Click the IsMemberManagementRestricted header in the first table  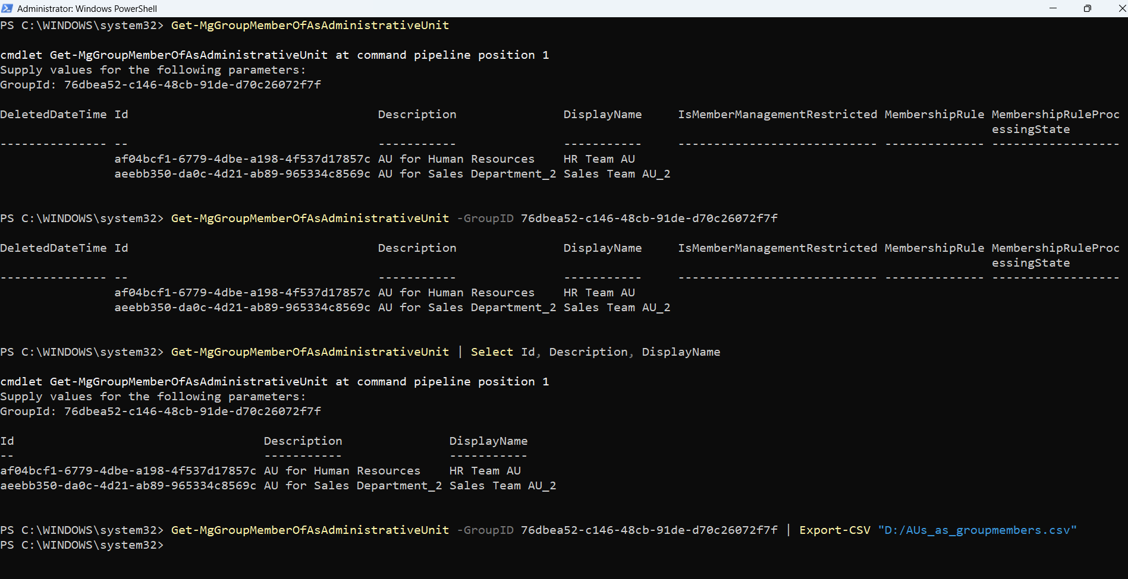coord(777,115)
